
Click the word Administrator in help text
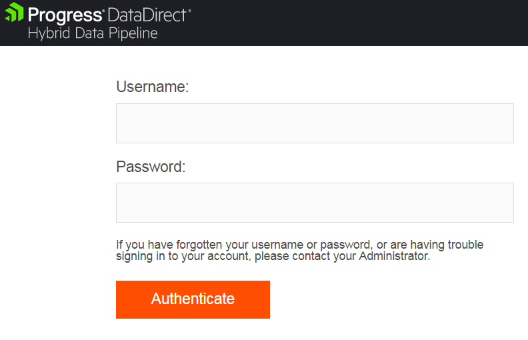pyautogui.click(x=394, y=256)
